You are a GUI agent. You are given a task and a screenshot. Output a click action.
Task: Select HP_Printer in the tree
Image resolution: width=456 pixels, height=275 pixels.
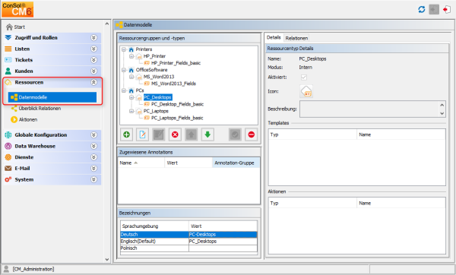[x=154, y=56]
